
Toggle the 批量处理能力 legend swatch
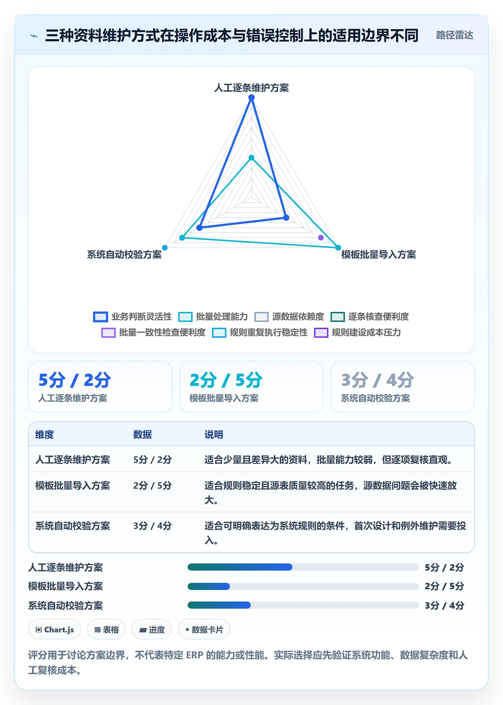click(185, 317)
